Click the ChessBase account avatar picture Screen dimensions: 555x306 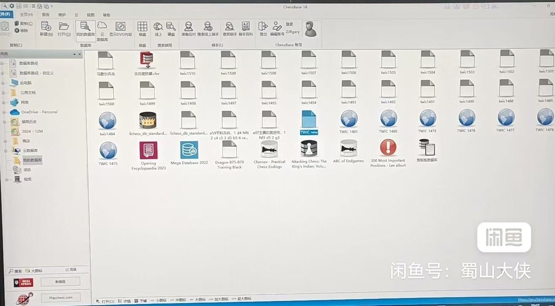click(x=311, y=29)
